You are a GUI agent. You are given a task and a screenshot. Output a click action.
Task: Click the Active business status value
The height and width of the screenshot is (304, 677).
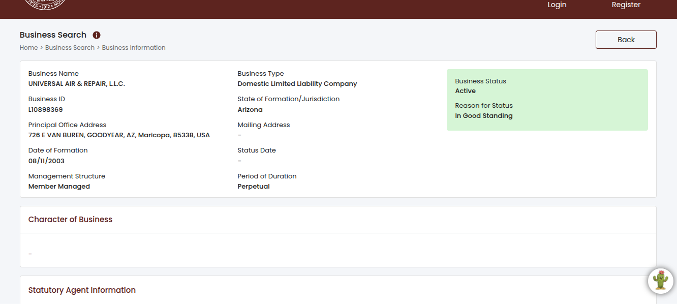click(x=466, y=91)
